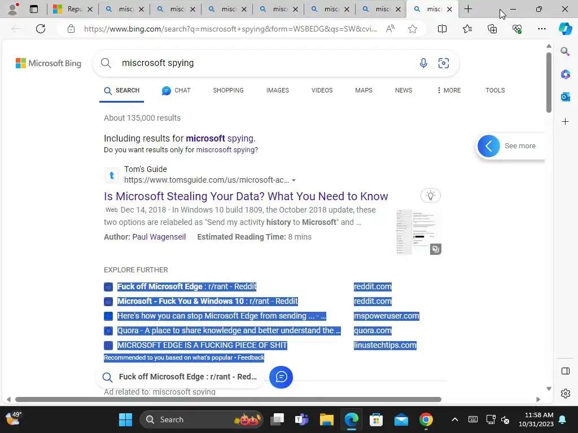The height and width of the screenshot is (433, 578).
Task: Open Favorites list icon
Action: [467, 29]
